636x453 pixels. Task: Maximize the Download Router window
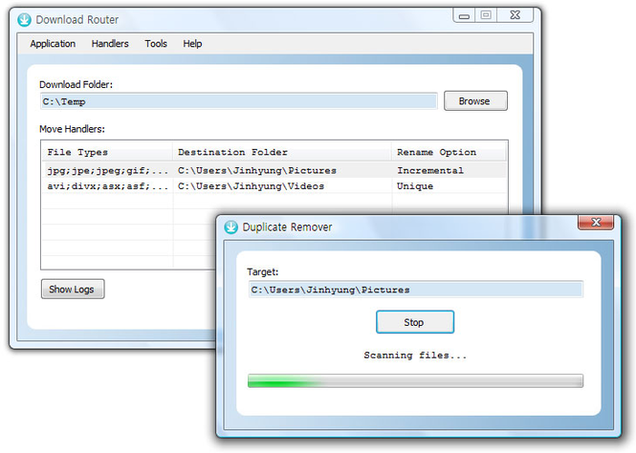486,16
